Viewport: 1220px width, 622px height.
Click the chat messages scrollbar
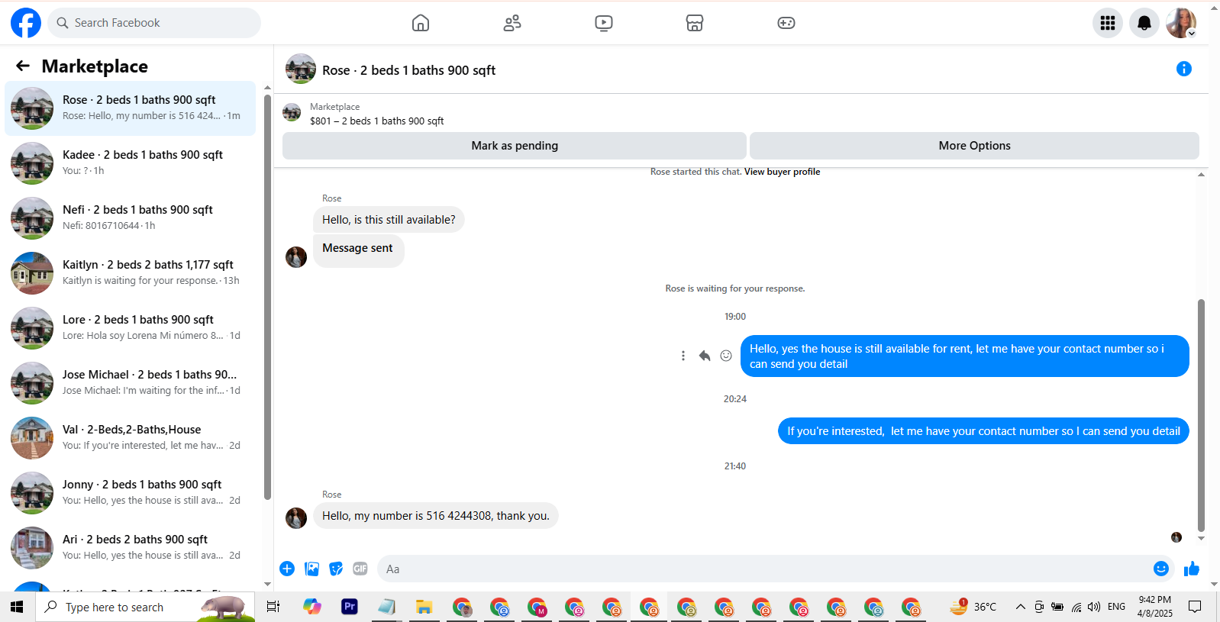1201,414
